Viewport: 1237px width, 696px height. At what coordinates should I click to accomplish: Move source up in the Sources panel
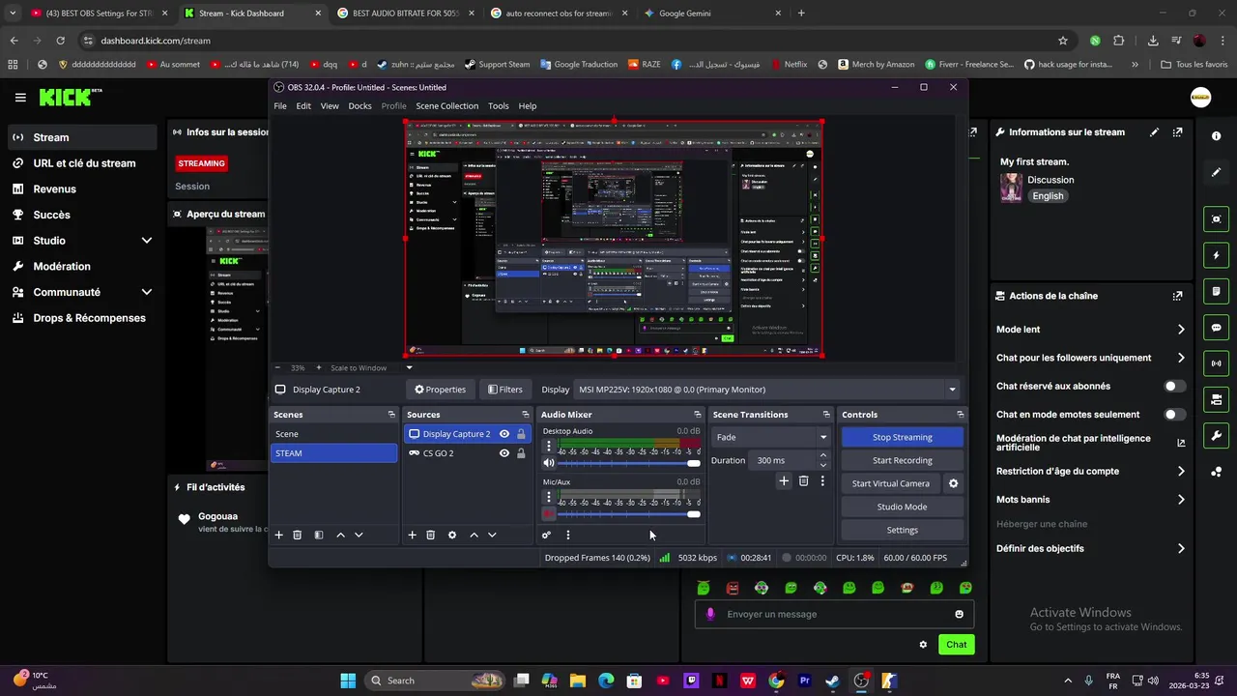pos(474,535)
